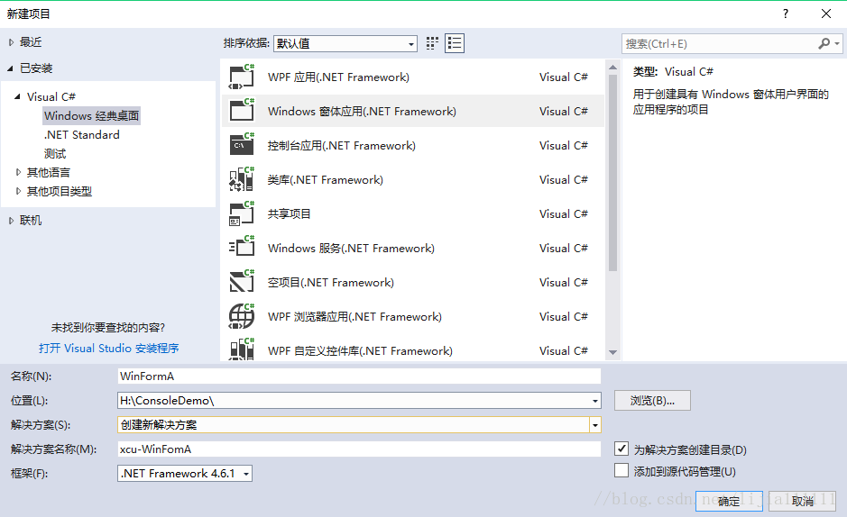Select 类库(.NET Framework) template name
847x517 pixels.
(326, 179)
